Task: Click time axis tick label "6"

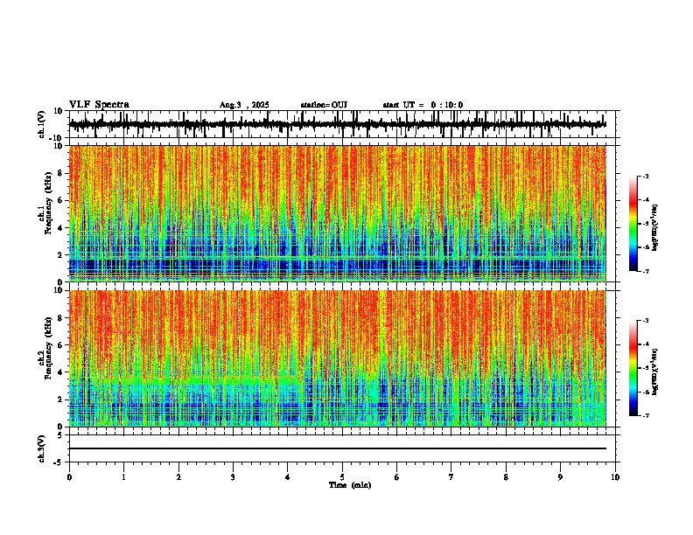Action: pos(397,477)
